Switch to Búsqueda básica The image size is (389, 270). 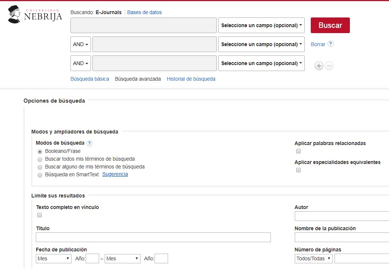click(90, 79)
